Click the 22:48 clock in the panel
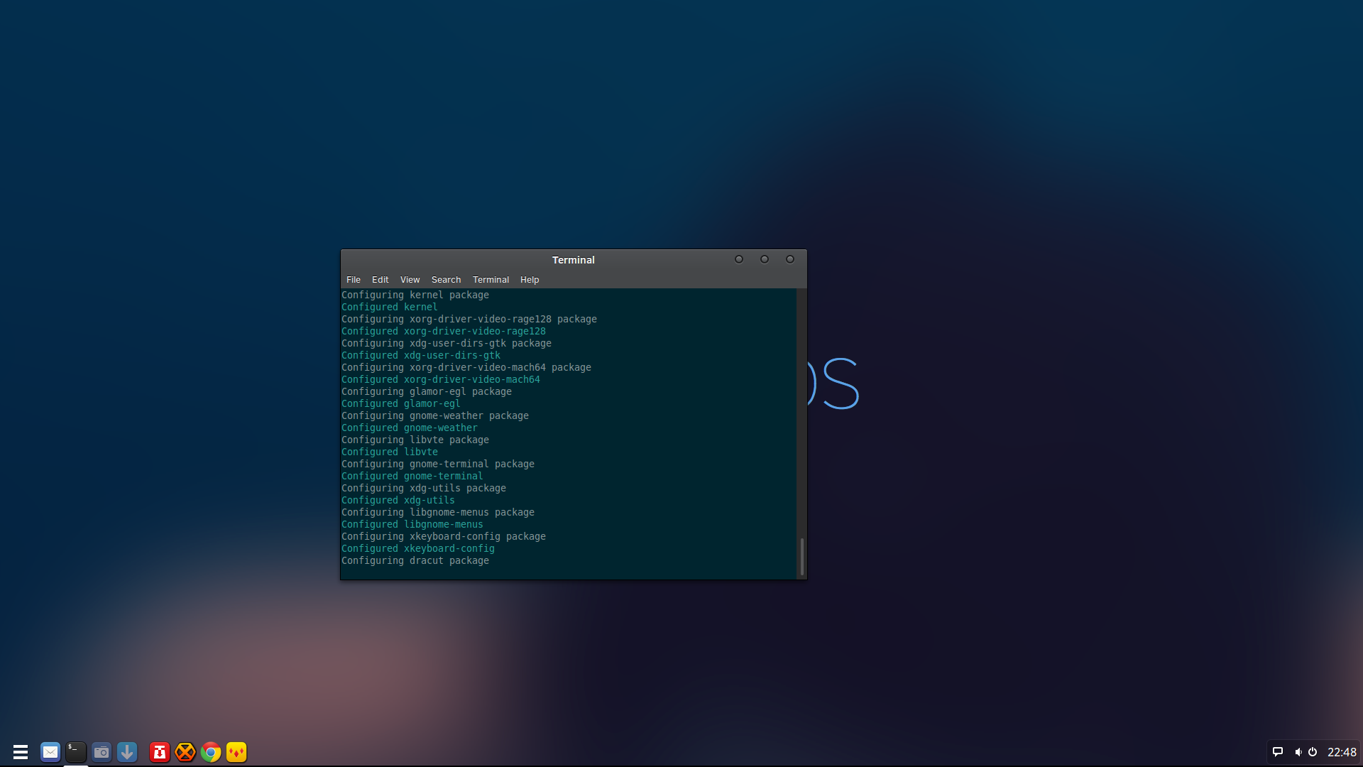Screen dimensions: 1363x767 (1342, 752)
